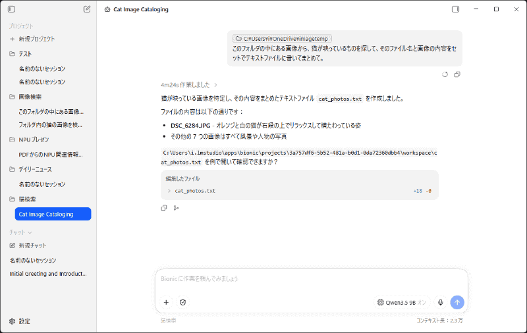
Task: Start a 新規チャット
Action: click(28, 245)
